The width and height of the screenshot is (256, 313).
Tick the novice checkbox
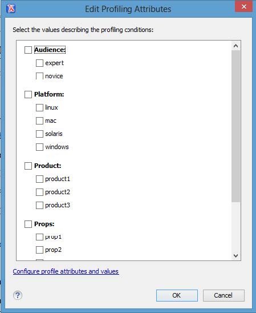(39, 76)
